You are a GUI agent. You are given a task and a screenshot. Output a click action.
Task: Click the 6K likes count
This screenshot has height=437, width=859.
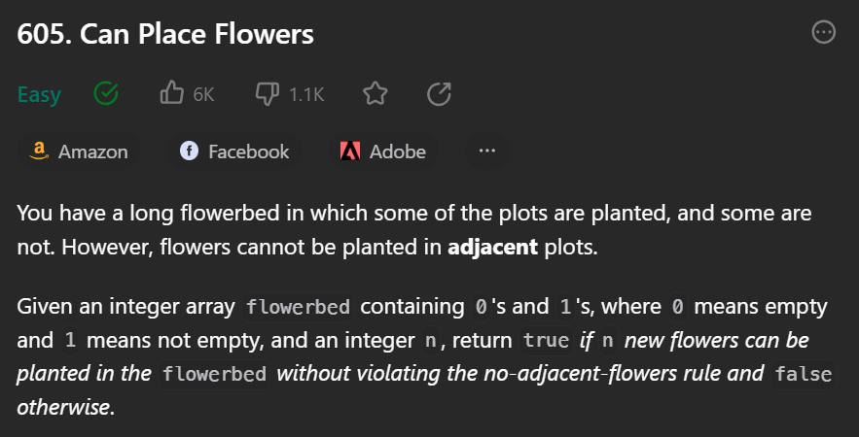pos(203,94)
